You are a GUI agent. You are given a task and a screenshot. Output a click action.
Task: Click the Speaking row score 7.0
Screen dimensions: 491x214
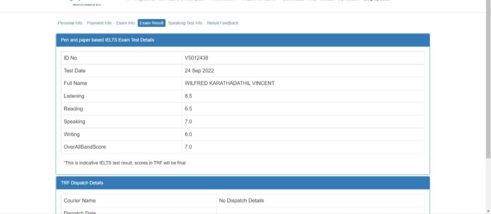(188, 122)
